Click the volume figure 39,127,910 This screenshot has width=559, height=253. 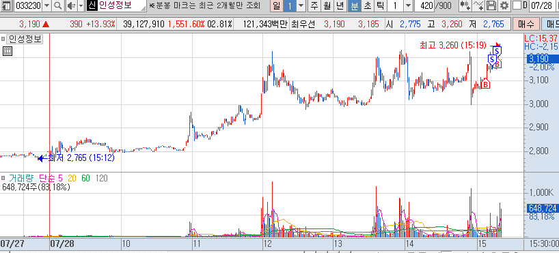144,24
